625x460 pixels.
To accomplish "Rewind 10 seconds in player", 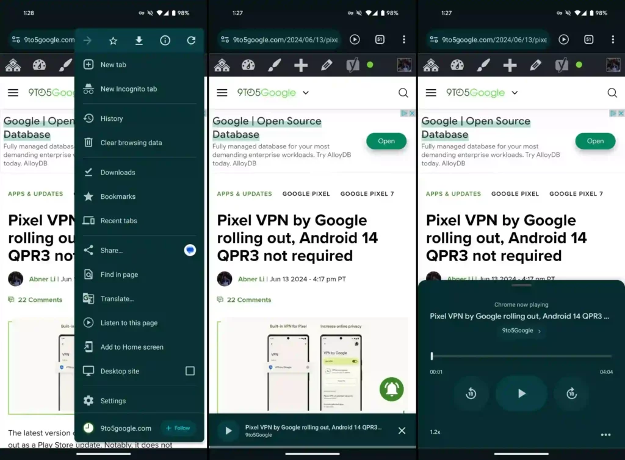I will (x=471, y=394).
